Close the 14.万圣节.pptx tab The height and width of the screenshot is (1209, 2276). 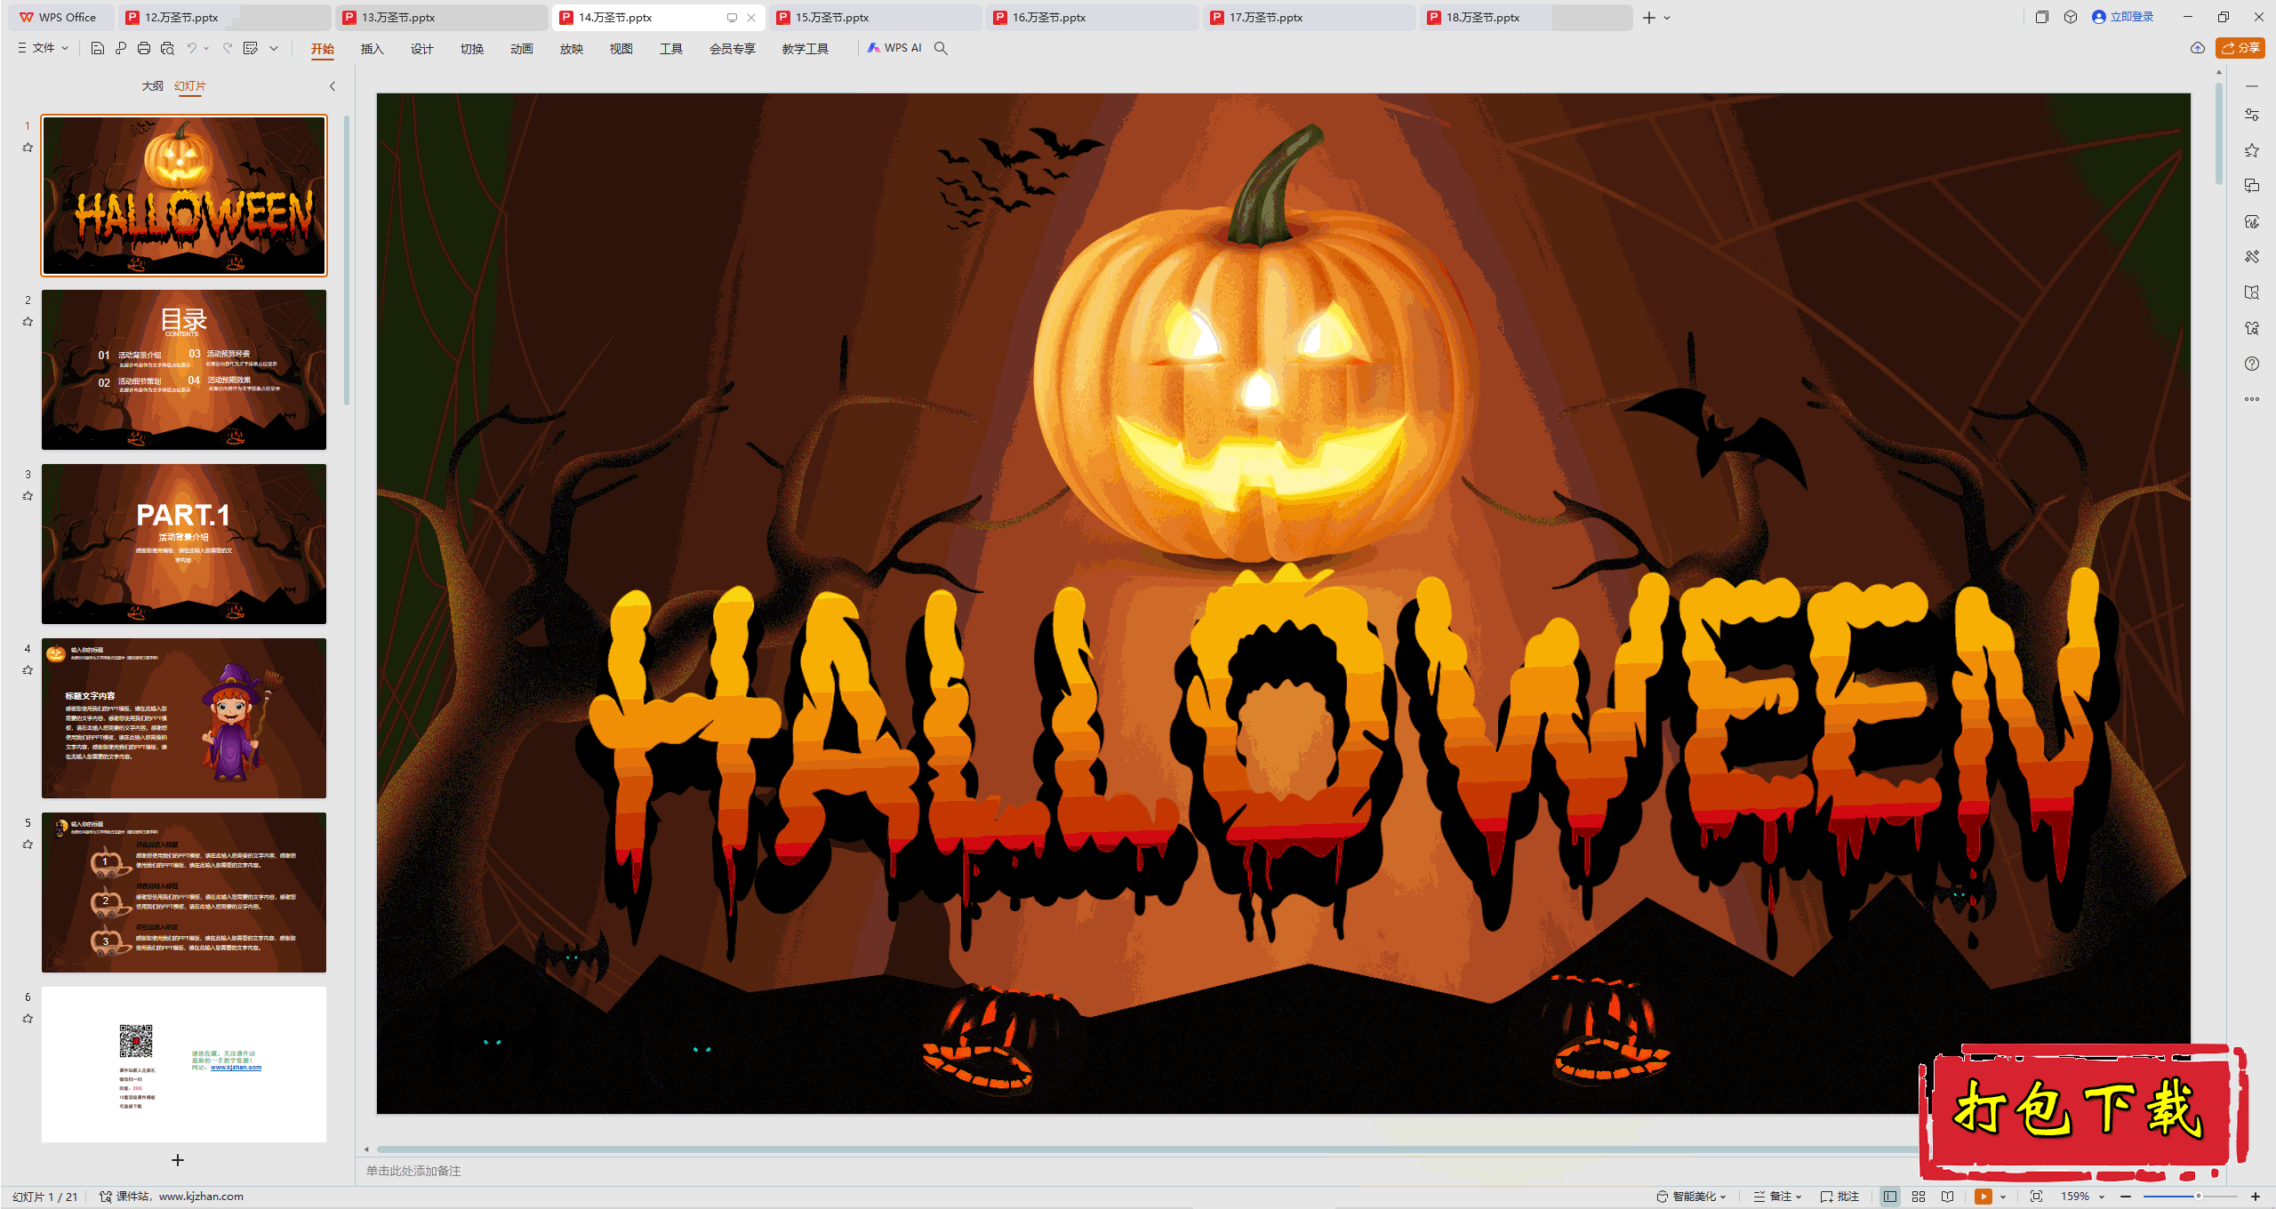[x=751, y=18]
